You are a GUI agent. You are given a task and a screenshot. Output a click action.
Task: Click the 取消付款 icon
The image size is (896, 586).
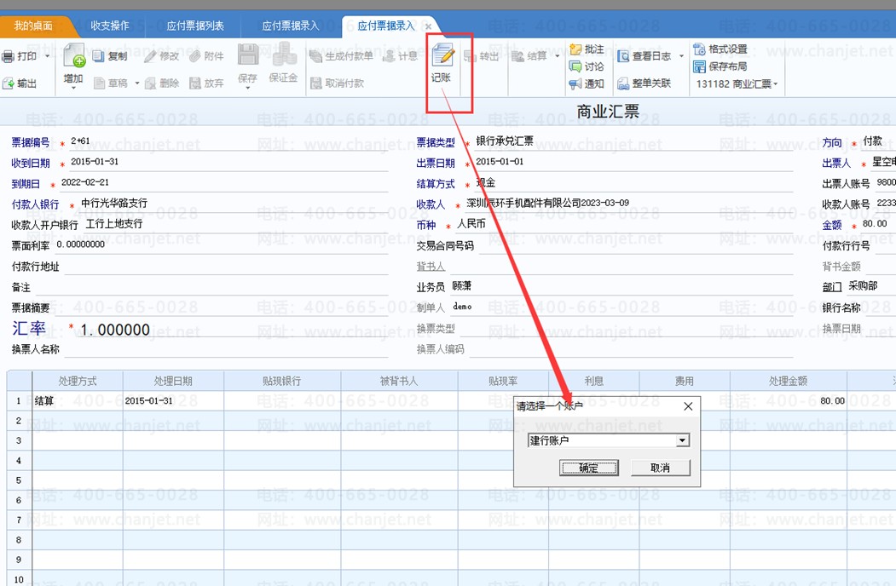click(316, 83)
